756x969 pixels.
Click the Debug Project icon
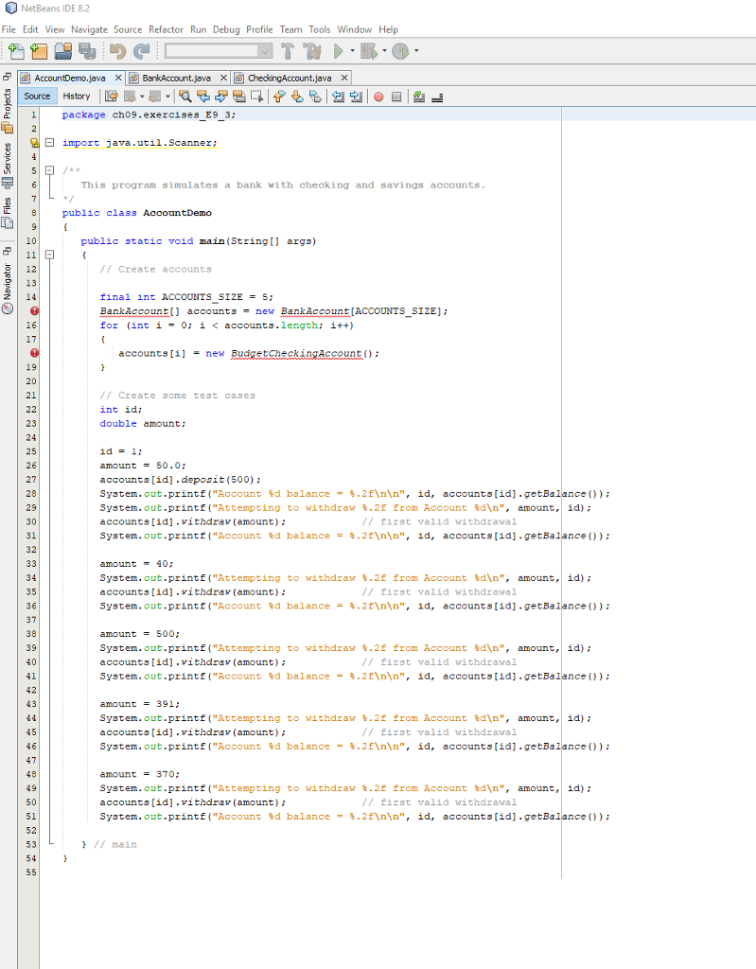(x=369, y=51)
